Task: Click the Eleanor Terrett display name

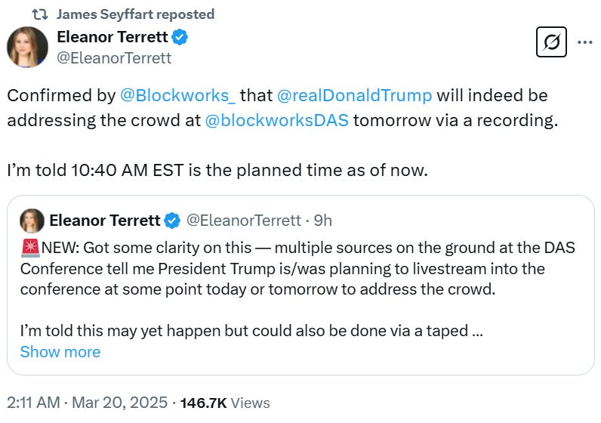Action: [112, 37]
